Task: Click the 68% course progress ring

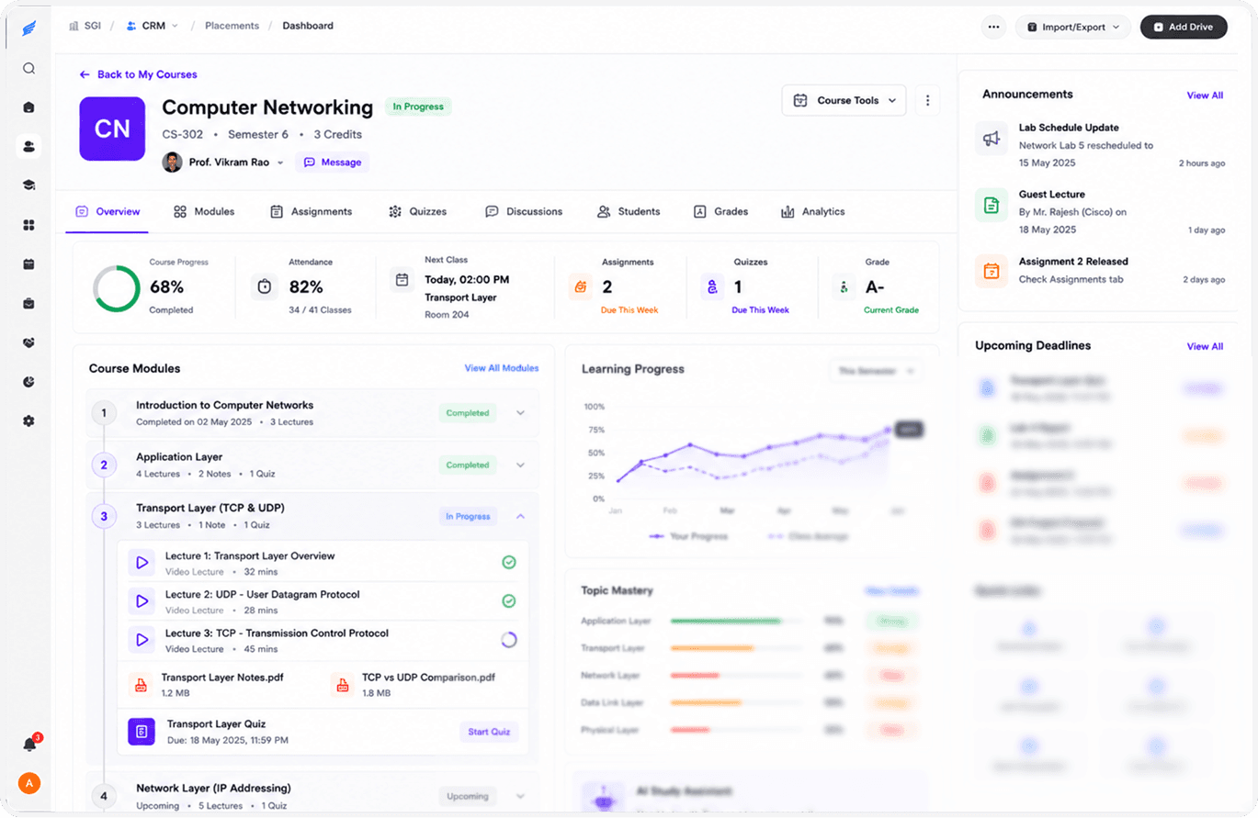Action: (117, 288)
